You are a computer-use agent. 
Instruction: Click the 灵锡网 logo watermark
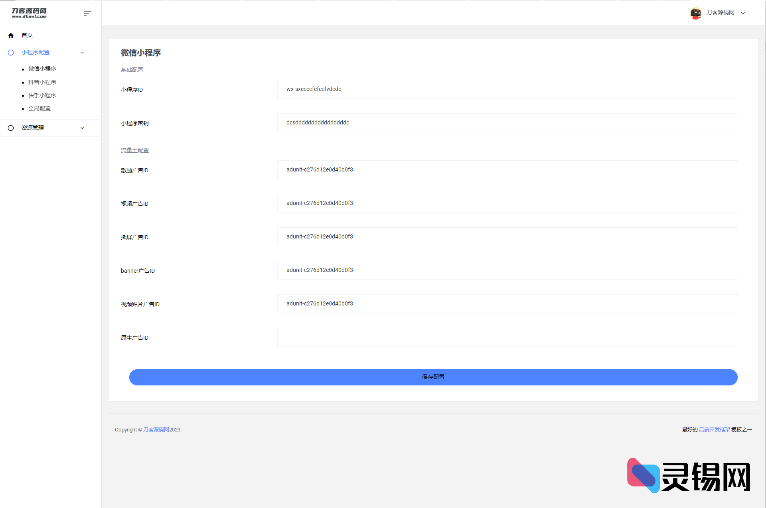point(689,476)
